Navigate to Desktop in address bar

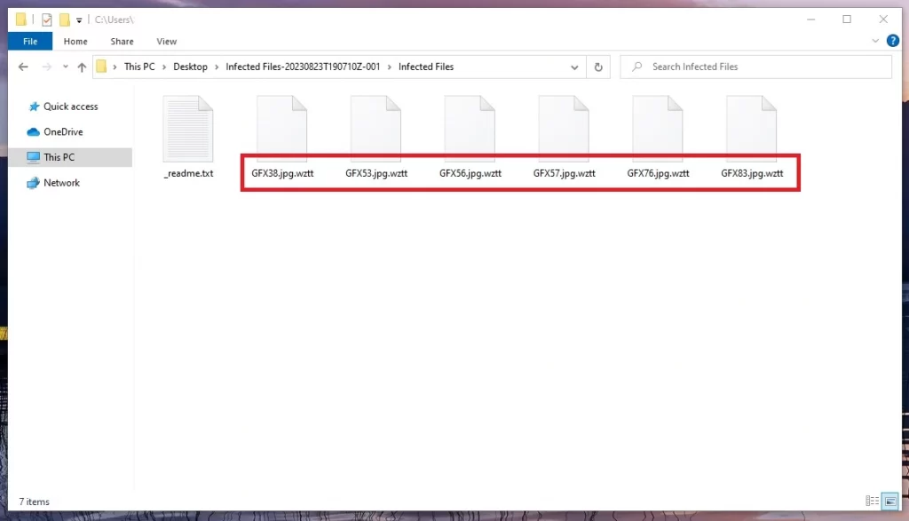coord(190,67)
